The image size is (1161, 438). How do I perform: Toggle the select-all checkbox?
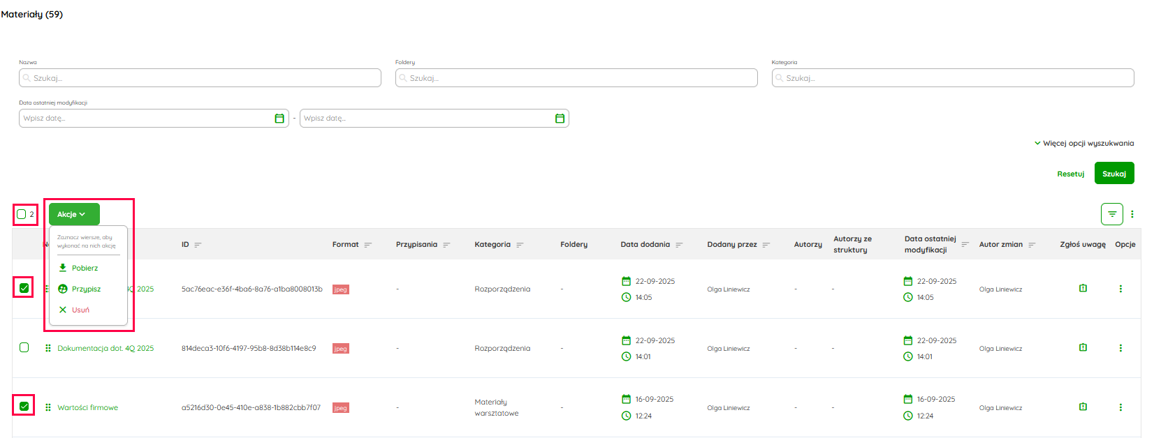click(x=22, y=214)
